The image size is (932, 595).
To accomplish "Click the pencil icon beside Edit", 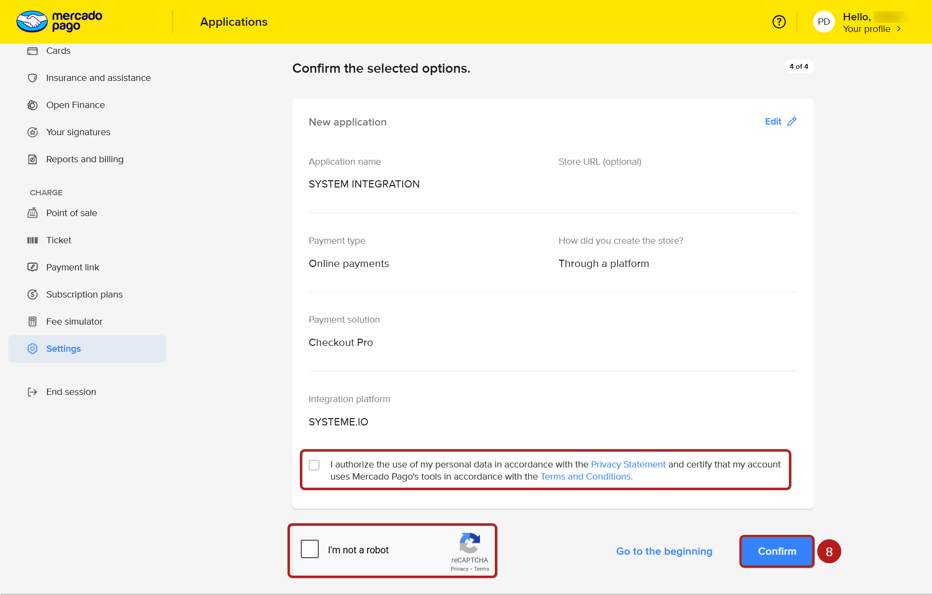I will (792, 122).
